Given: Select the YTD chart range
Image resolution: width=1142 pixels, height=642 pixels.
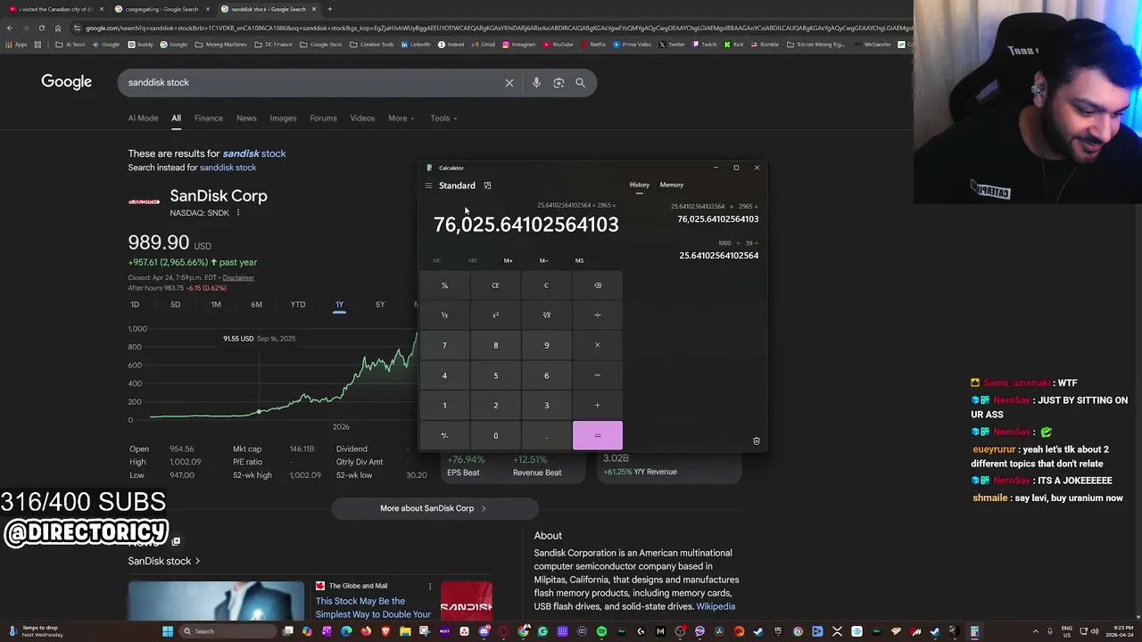Looking at the screenshot, I should (x=298, y=305).
